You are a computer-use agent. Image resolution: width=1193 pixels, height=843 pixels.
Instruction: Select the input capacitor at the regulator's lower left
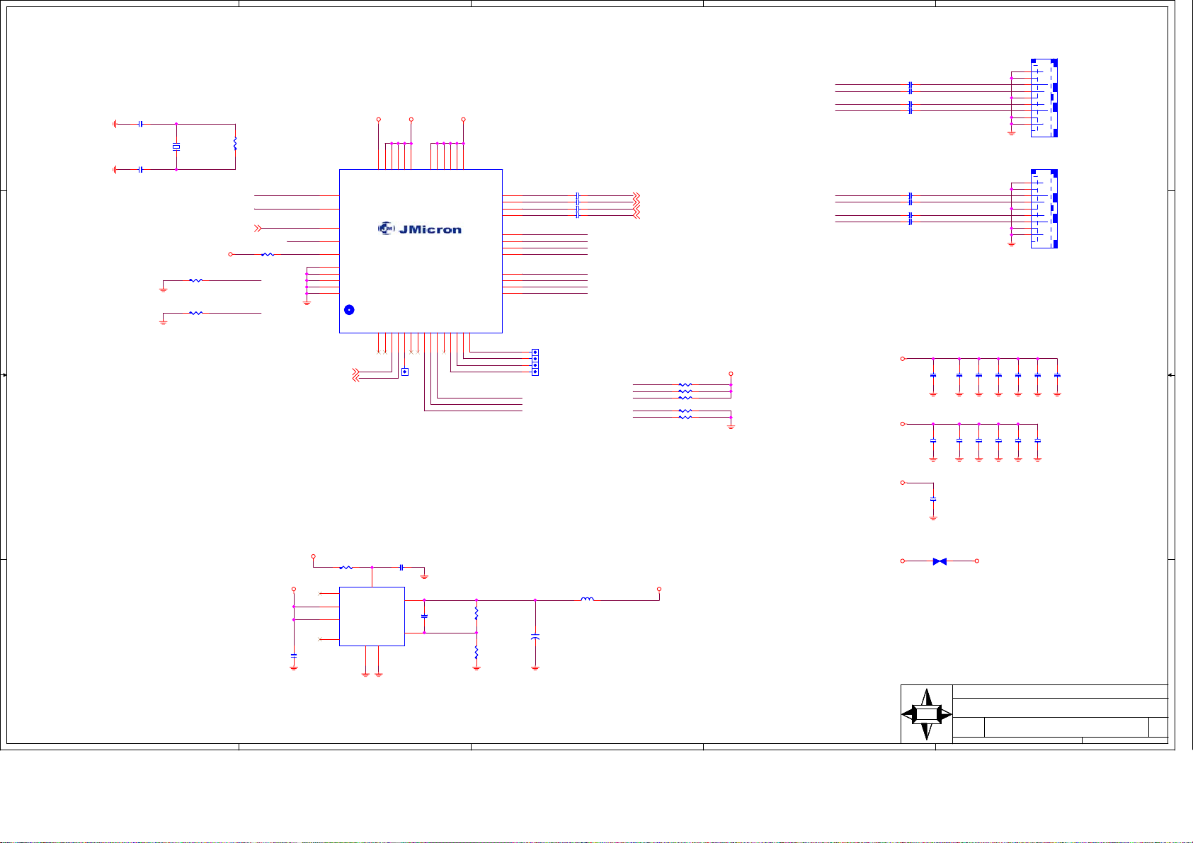tap(294, 656)
